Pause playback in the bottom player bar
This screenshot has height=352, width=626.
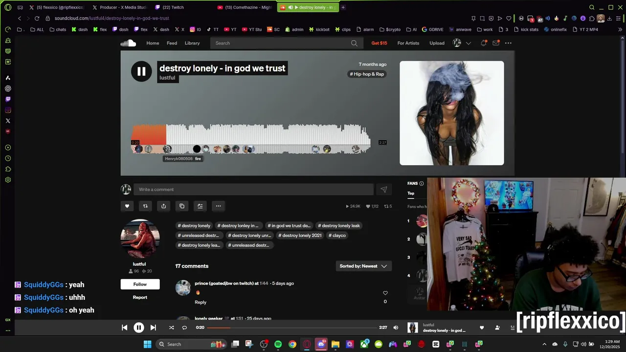pyautogui.click(x=139, y=328)
